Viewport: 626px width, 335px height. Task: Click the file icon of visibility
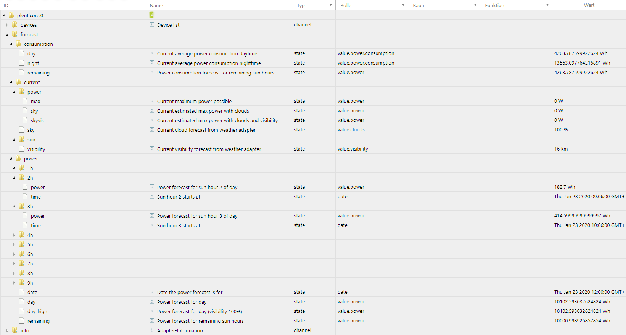coord(22,149)
